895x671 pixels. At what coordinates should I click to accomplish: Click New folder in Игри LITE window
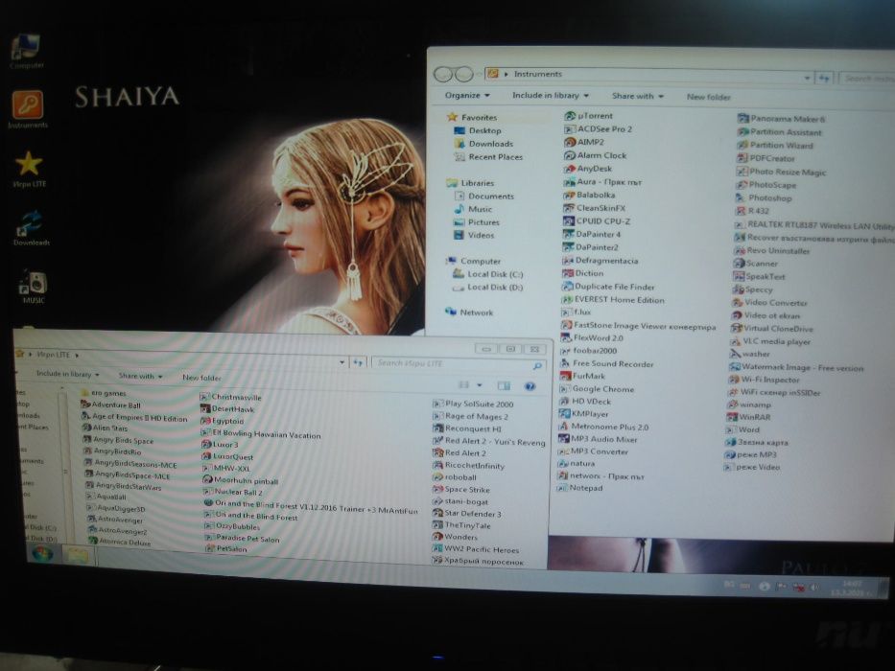click(201, 378)
